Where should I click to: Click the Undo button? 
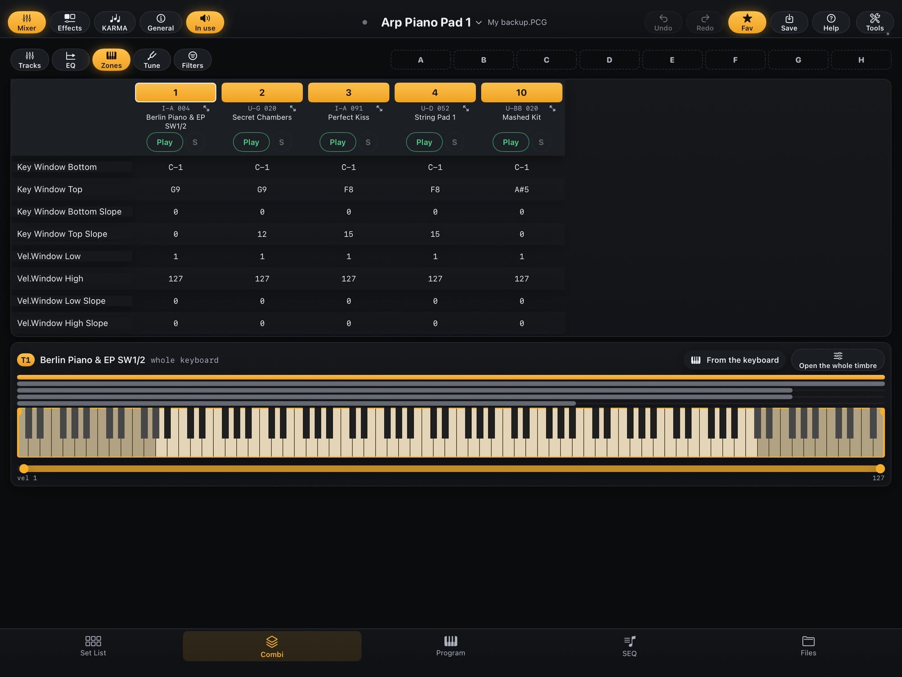[x=663, y=22]
